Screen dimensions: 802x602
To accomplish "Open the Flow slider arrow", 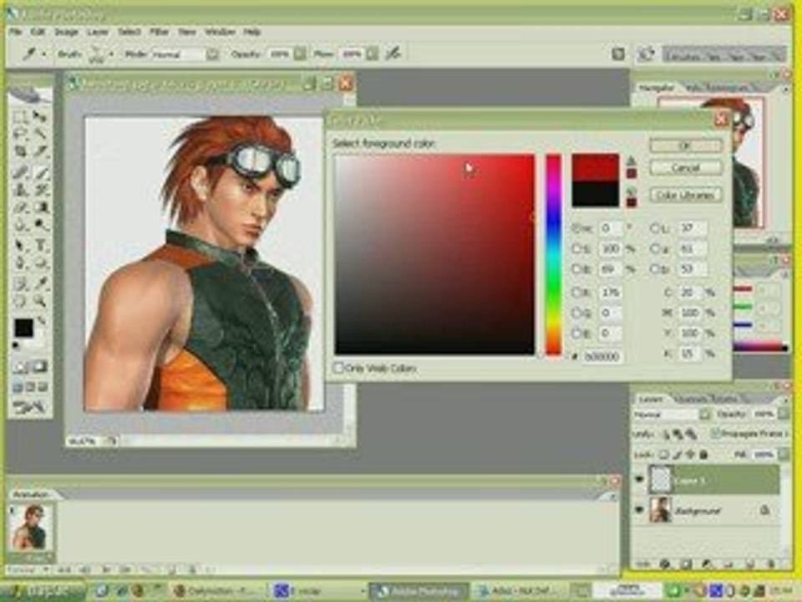I will coord(373,54).
